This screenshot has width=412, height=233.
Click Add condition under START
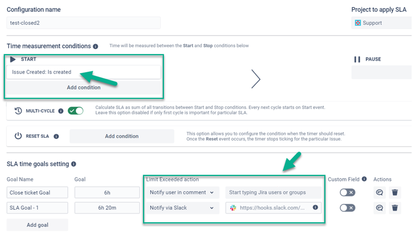(x=83, y=87)
